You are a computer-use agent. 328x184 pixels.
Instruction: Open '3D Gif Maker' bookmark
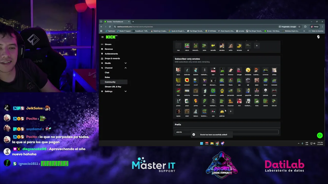pyautogui.click(x=211, y=31)
